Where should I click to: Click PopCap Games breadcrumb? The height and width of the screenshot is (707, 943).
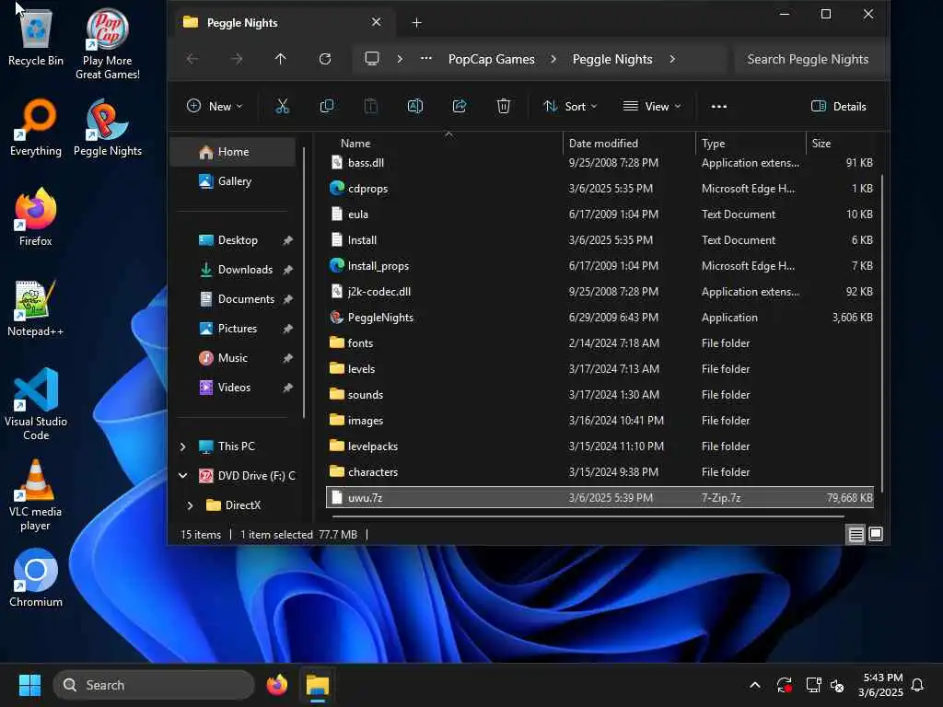click(492, 59)
